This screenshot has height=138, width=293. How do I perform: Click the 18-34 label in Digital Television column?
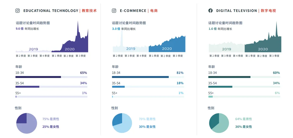pyautogui.click(x=212, y=73)
